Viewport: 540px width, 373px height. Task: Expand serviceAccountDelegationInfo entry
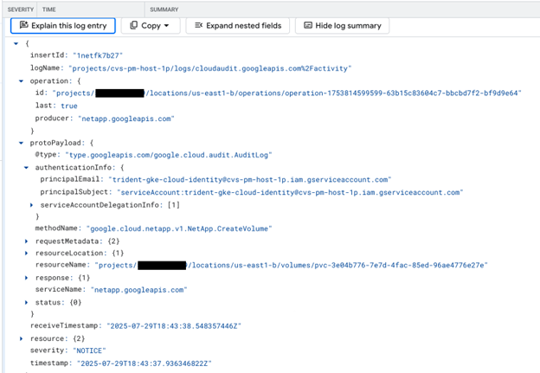[32, 204]
